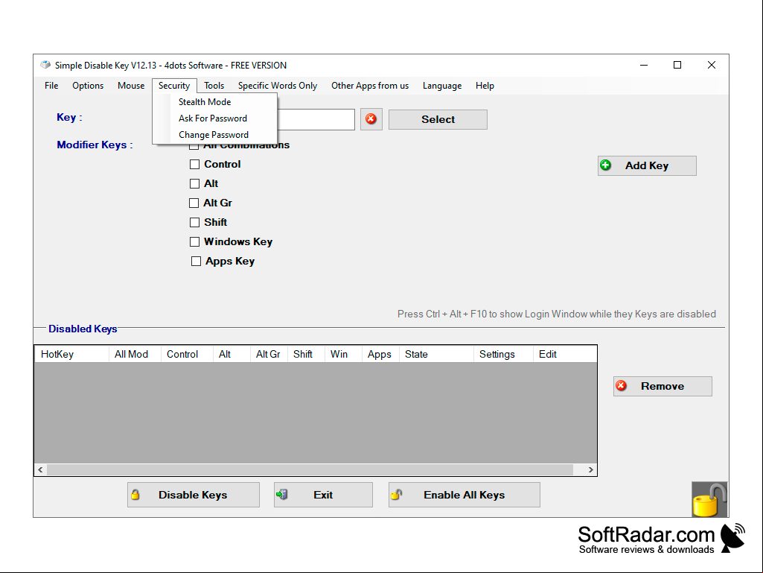This screenshot has width=763, height=573.
Task: Maximize the Simple Disable Key window
Action: [x=677, y=65]
